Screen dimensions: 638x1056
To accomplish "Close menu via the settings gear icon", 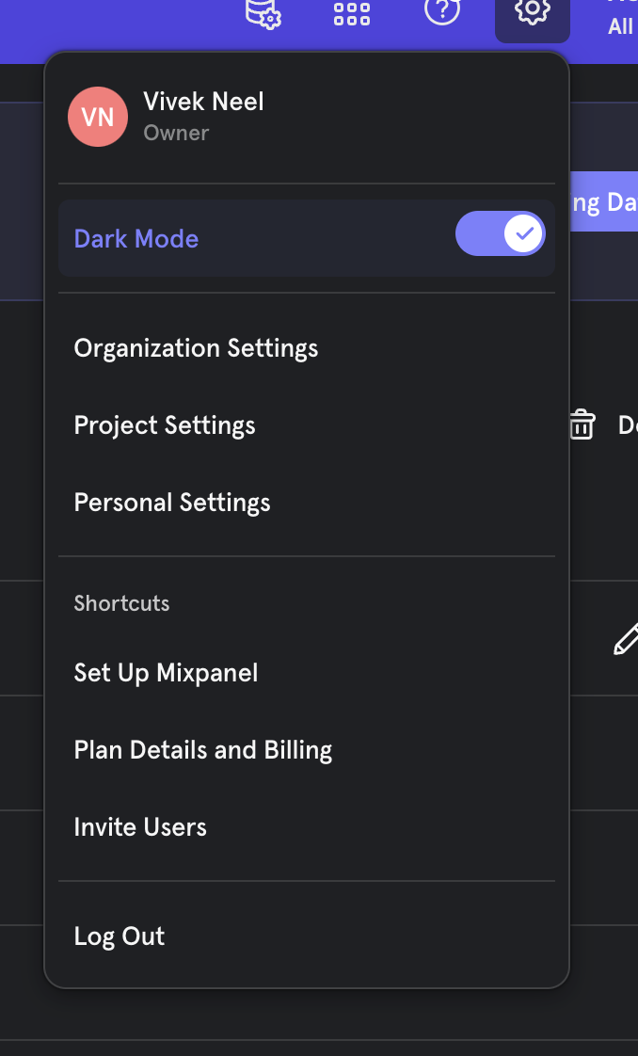I will pyautogui.click(x=532, y=13).
